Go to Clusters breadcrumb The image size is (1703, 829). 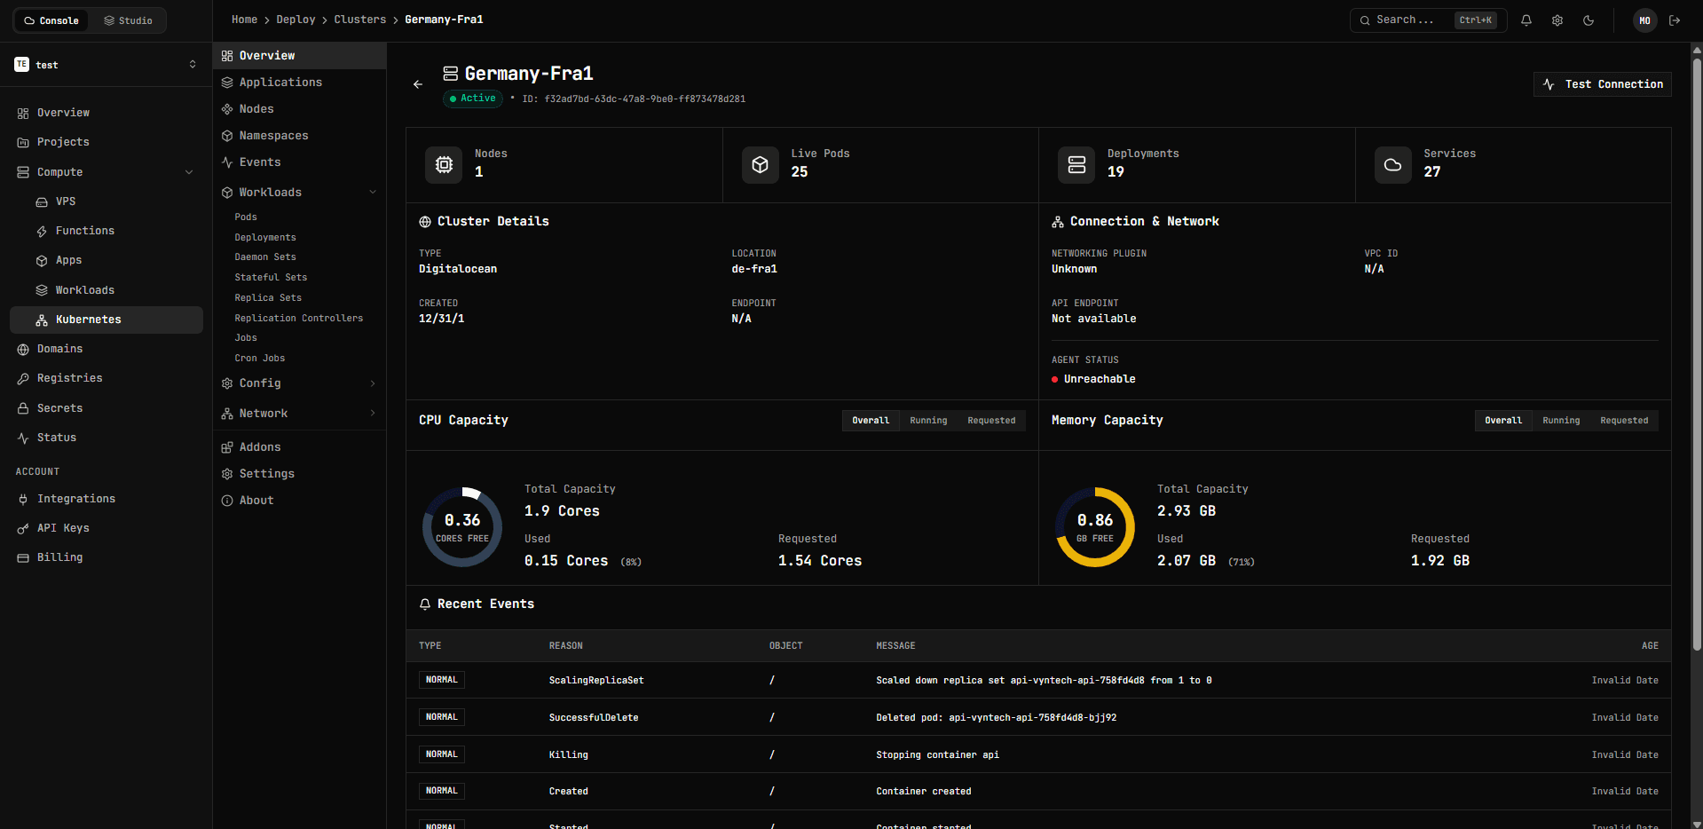[x=359, y=20]
